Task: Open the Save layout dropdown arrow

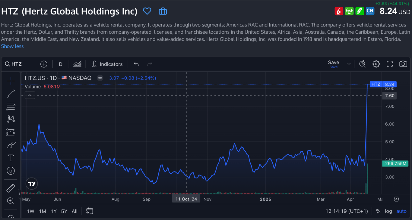Action: point(349,64)
